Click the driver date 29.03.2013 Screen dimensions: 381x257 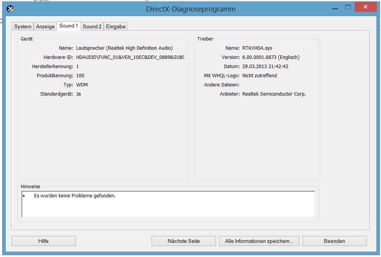(265, 67)
